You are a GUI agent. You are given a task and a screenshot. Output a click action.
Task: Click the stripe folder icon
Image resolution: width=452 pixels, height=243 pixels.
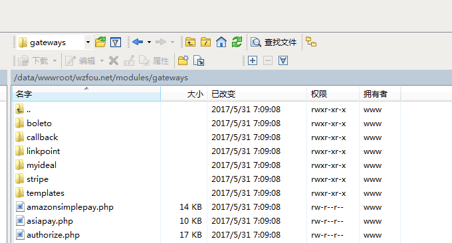click(x=19, y=179)
